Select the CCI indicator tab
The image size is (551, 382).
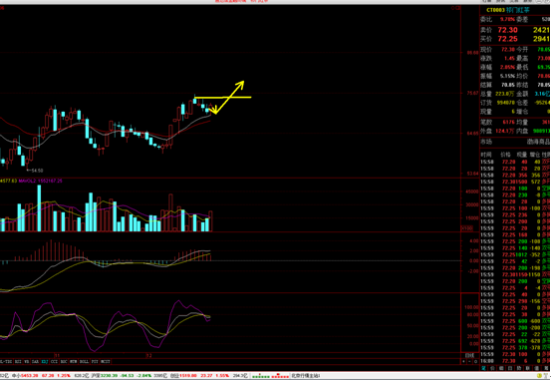click(x=54, y=361)
